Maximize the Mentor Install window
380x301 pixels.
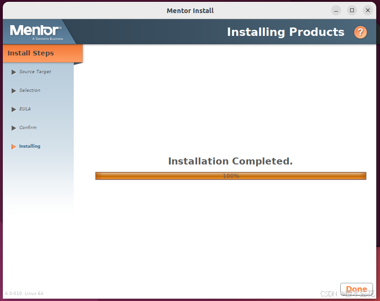tap(352, 10)
